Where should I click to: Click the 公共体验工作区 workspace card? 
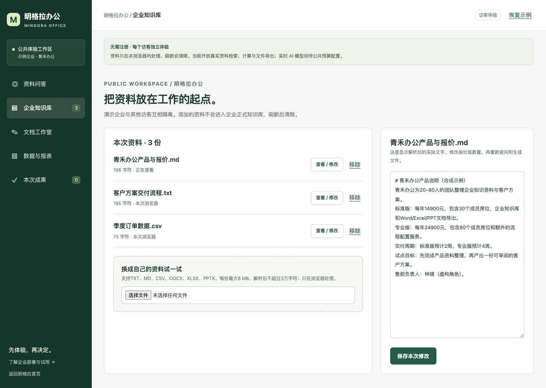pyautogui.click(x=46, y=52)
